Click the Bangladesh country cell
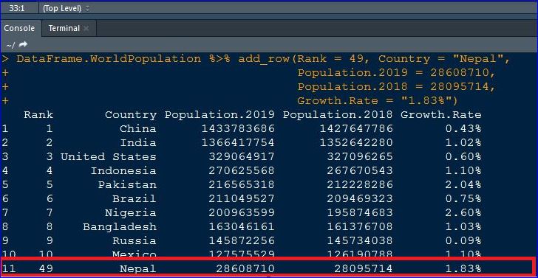The image size is (538, 278). (x=120, y=226)
